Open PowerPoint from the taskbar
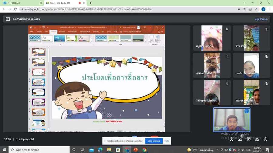The image size is (273, 153). point(136,150)
